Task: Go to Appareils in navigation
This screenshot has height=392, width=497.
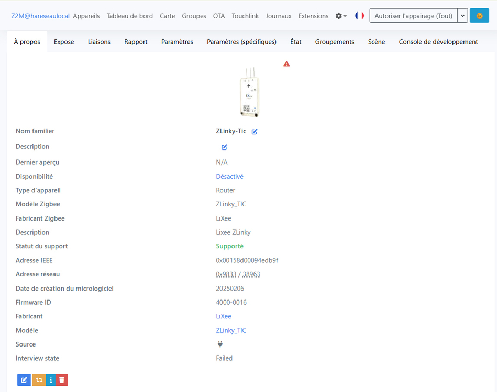Action: point(86,16)
